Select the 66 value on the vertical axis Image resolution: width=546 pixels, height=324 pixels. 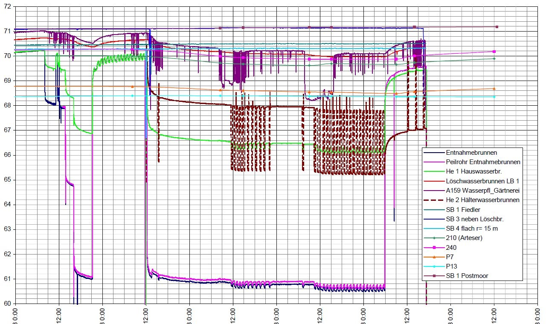point(7,155)
